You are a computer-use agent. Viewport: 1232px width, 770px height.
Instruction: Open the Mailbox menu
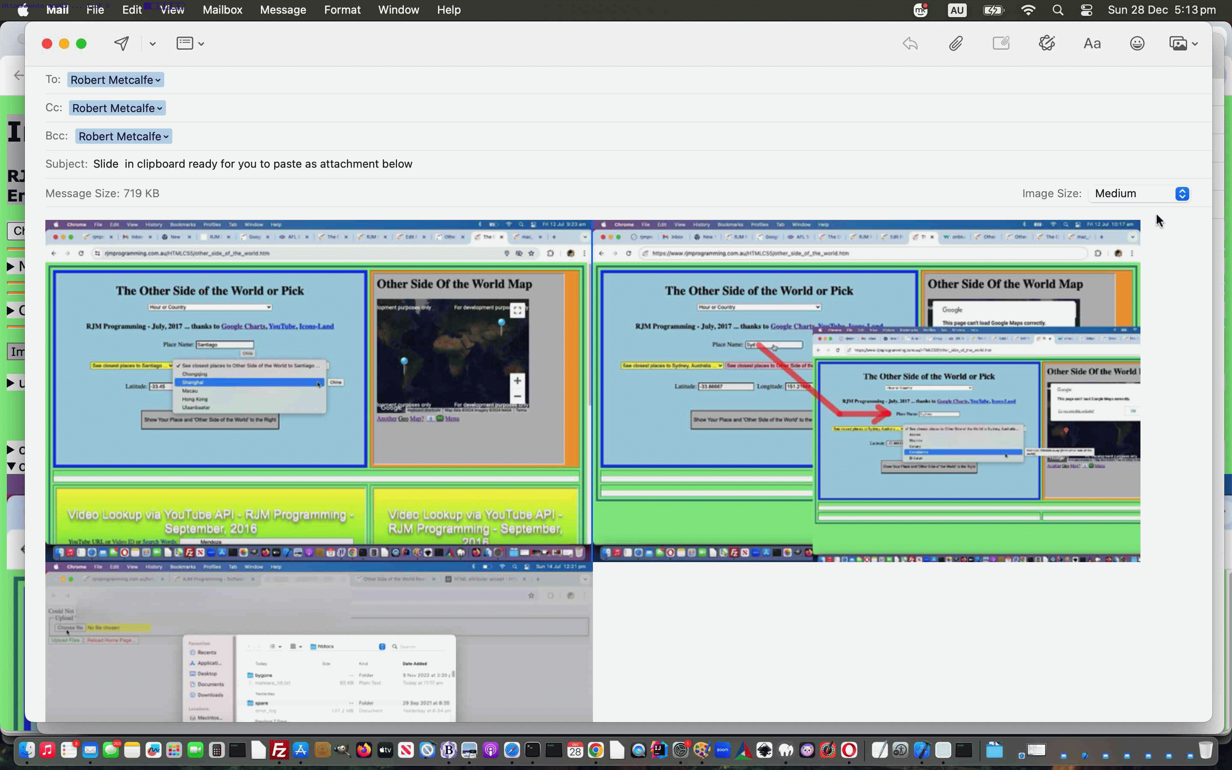[222, 10]
